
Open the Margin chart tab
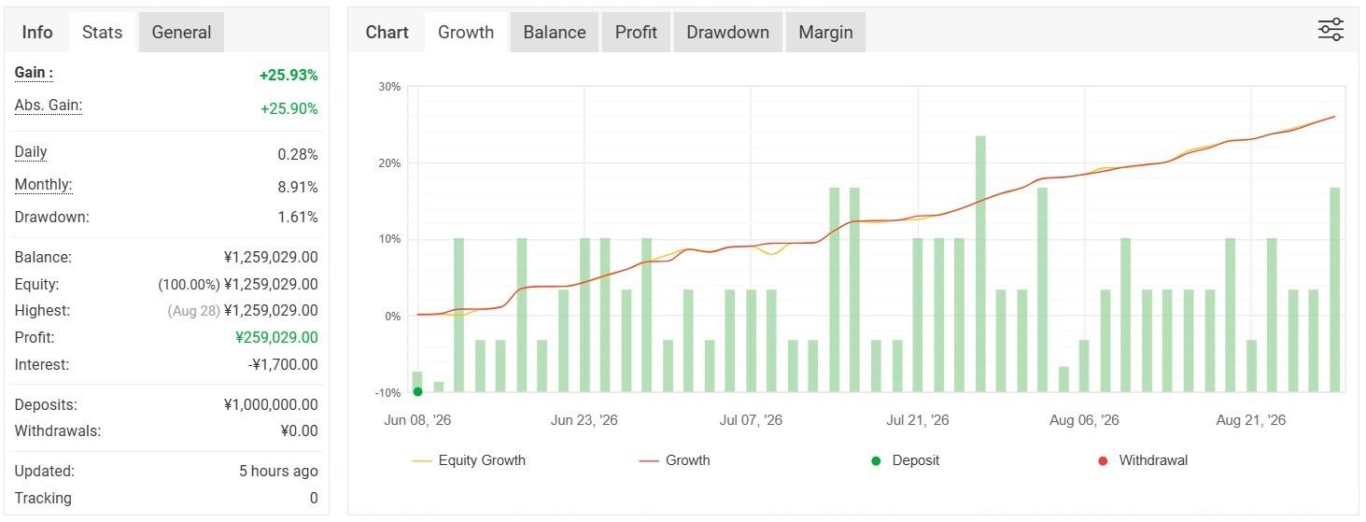[825, 33]
